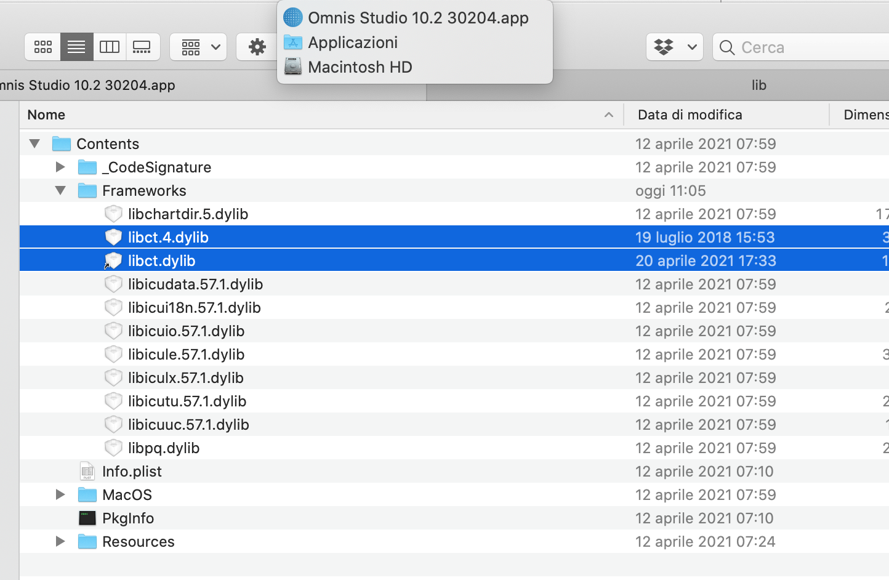Click the libiculx.57.1.dylib file icon
Image resolution: width=889 pixels, height=580 pixels.
click(x=113, y=377)
